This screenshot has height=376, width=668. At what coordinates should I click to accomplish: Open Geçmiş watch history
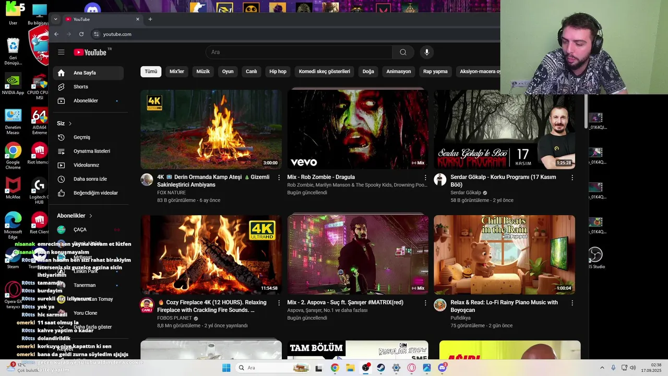click(88, 137)
